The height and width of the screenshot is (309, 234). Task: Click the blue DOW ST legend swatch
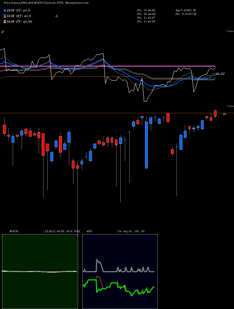[x=5, y=10]
